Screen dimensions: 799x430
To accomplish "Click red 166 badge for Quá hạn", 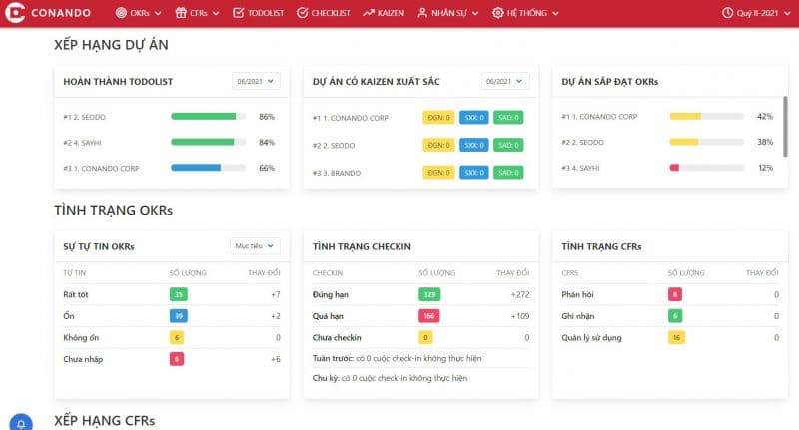I will click(429, 316).
